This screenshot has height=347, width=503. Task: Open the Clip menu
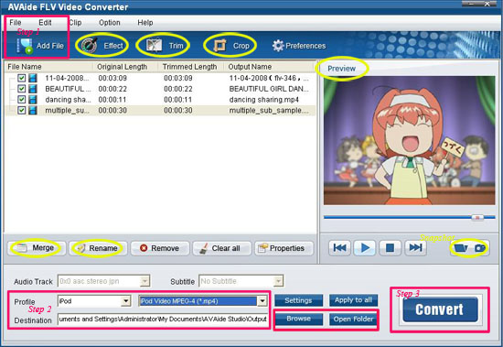(75, 23)
